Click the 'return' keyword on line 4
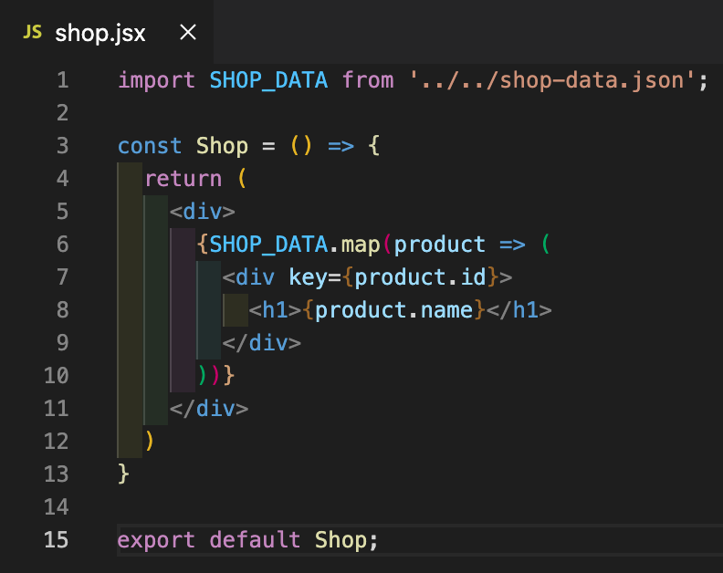 click(x=183, y=179)
